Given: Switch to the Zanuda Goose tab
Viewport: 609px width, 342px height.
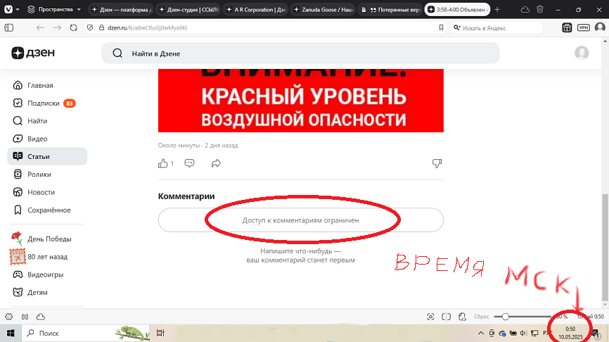Looking at the screenshot, I should 323,10.
